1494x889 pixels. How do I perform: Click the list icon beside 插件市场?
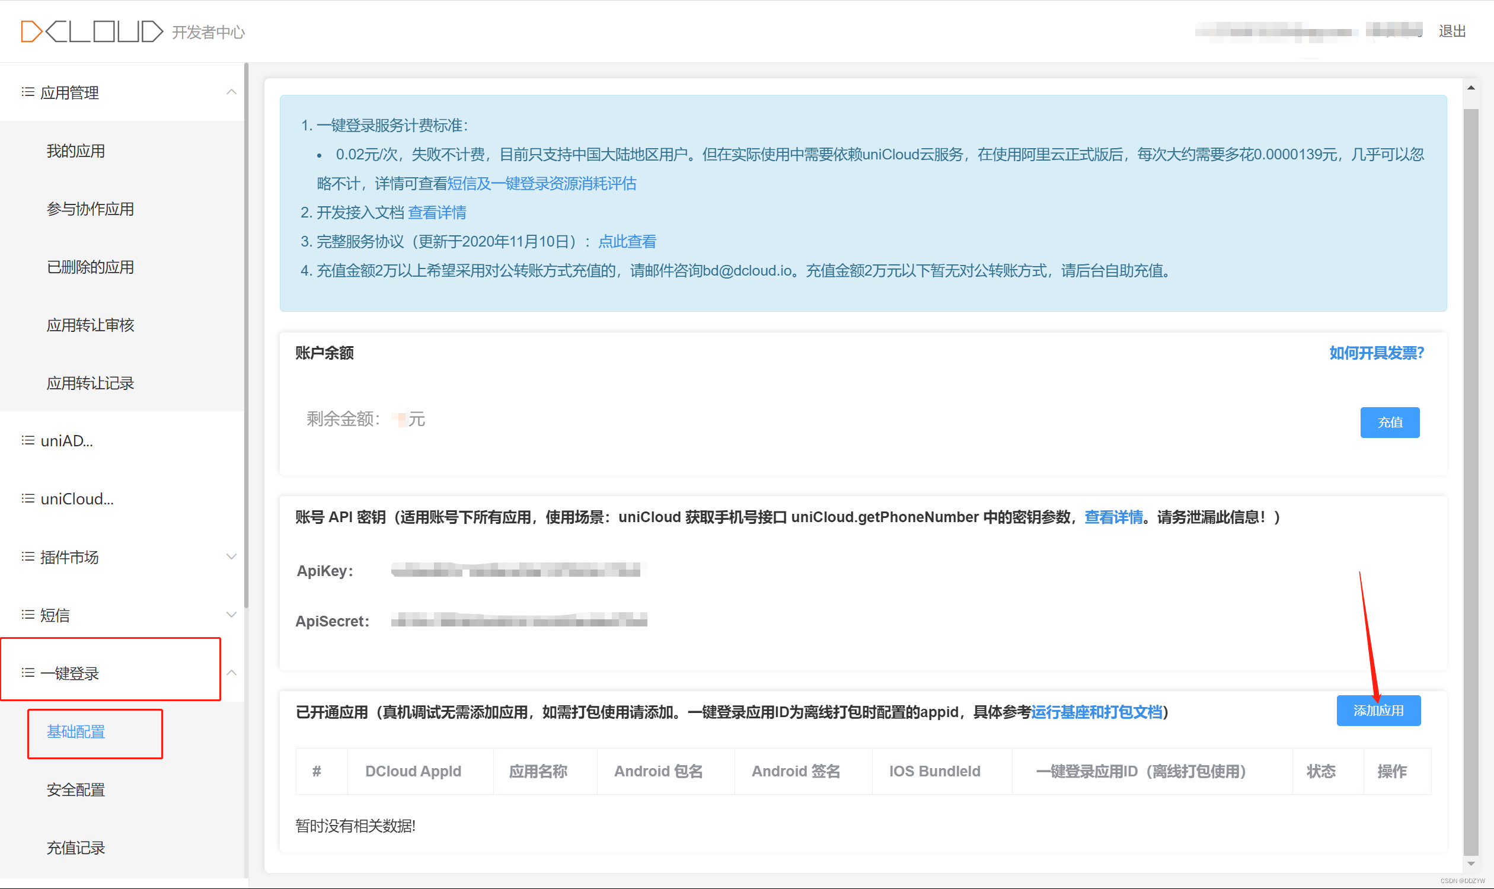(27, 557)
